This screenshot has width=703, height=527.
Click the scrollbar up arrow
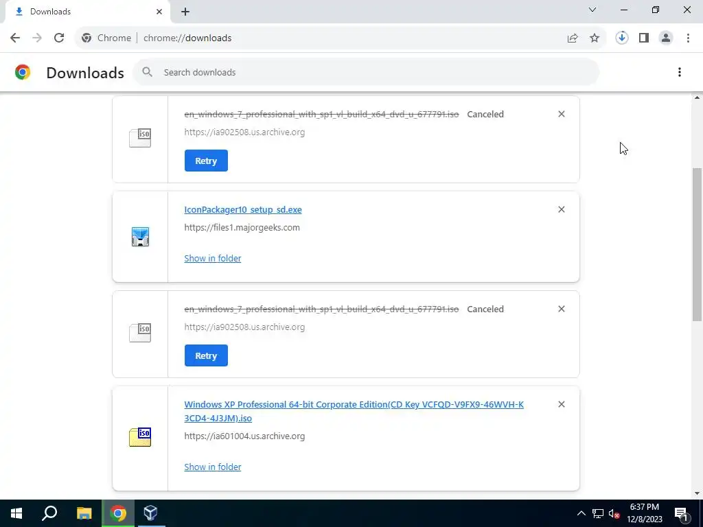click(698, 97)
